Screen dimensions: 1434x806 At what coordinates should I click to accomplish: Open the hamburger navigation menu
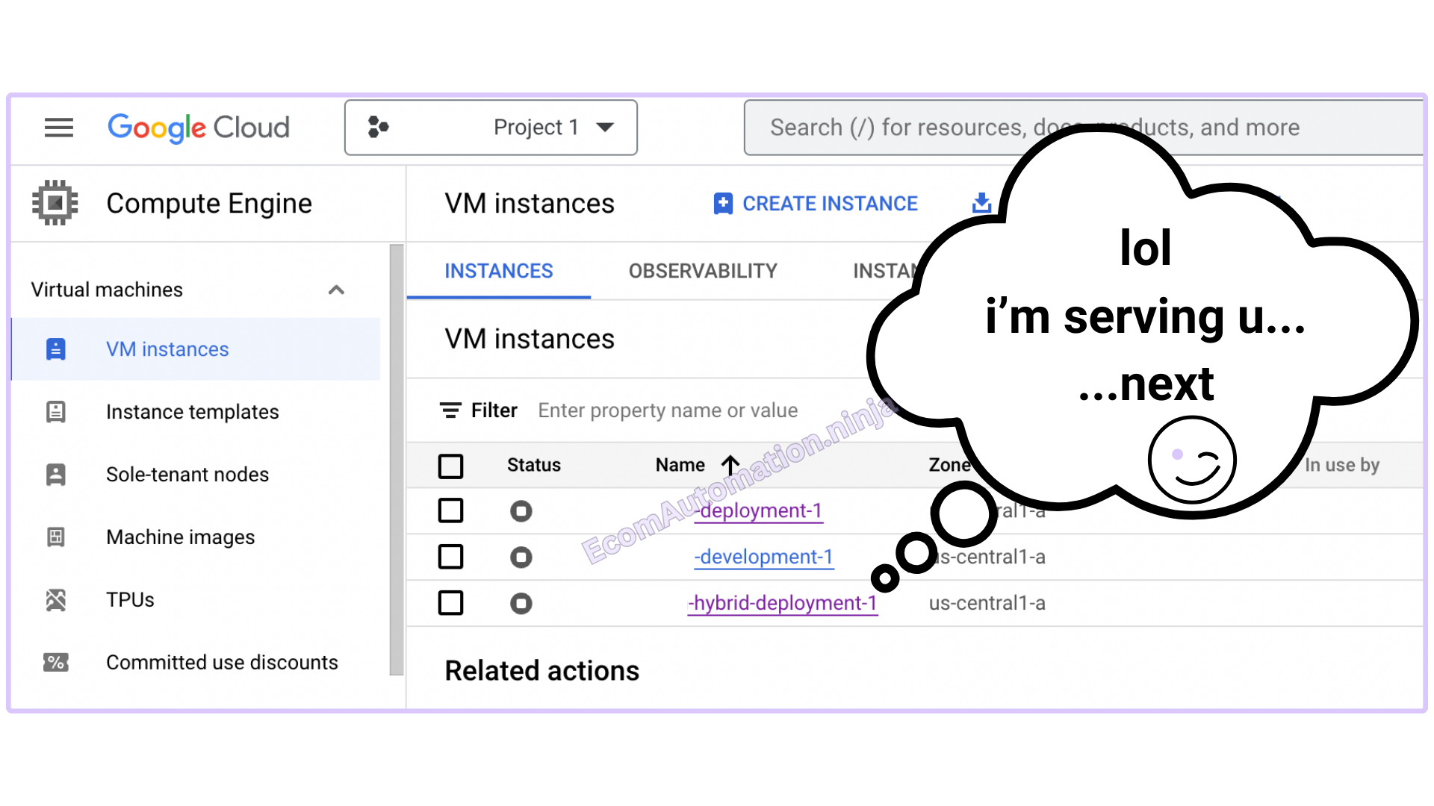[59, 128]
